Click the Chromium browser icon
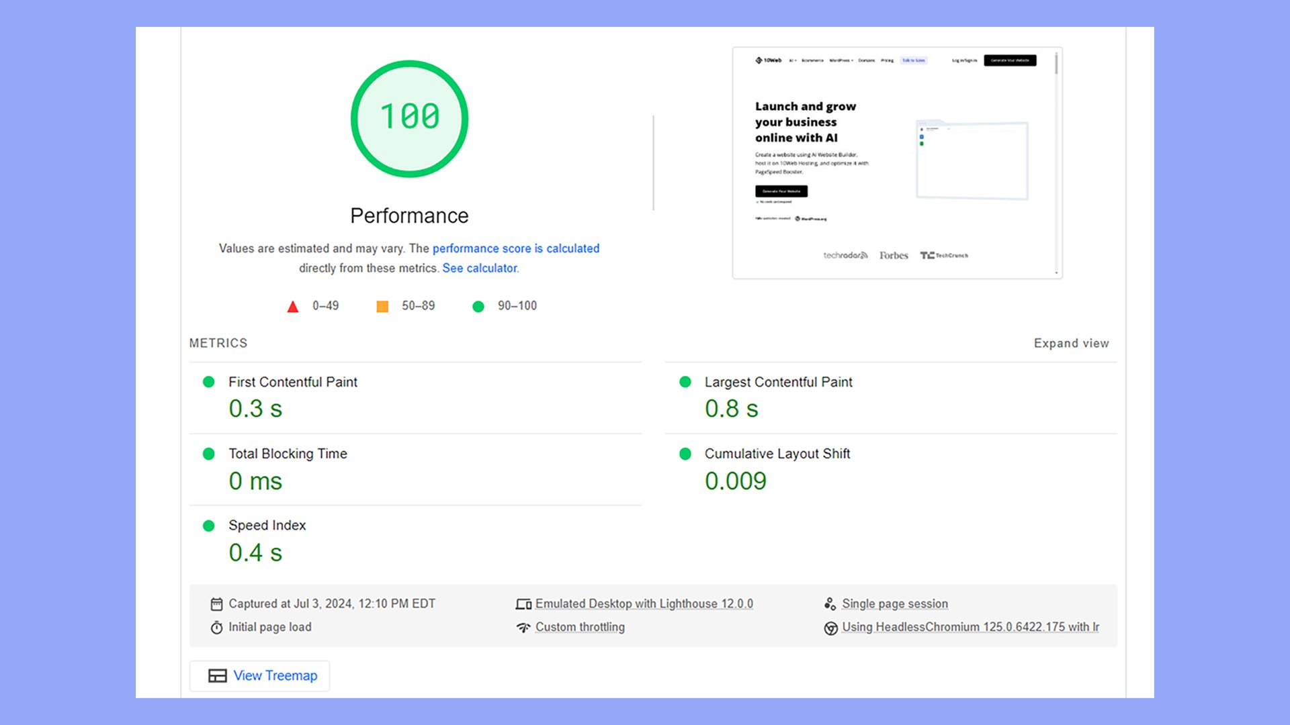This screenshot has height=725, width=1290. coord(830,628)
